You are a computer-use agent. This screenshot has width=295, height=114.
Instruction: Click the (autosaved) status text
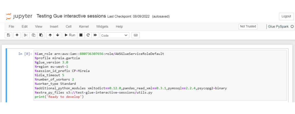coord(161,17)
